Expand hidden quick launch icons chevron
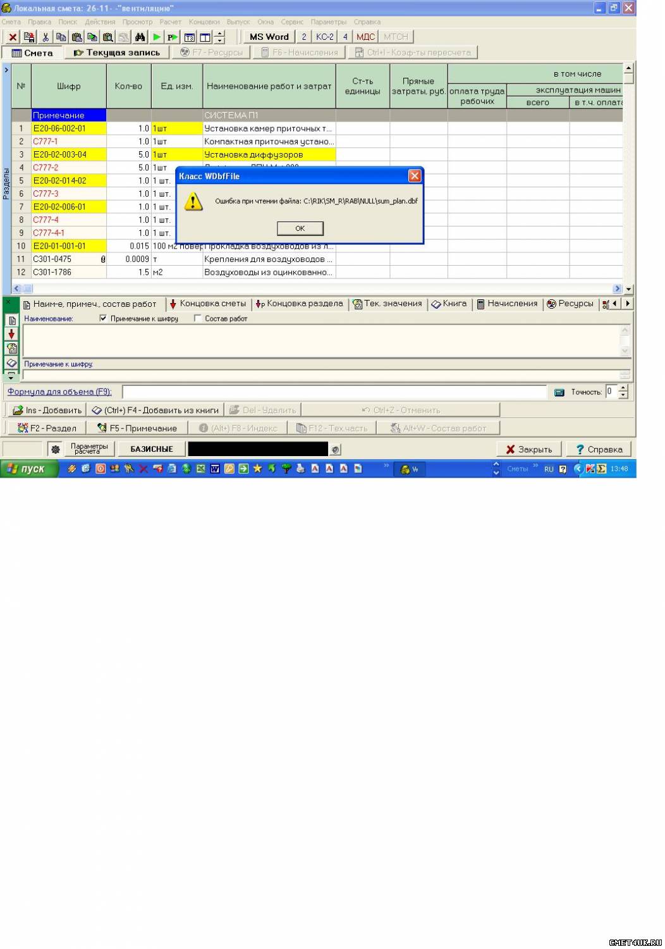Image resolution: width=665 pixels, height=949 pixels. pos(386,466)
